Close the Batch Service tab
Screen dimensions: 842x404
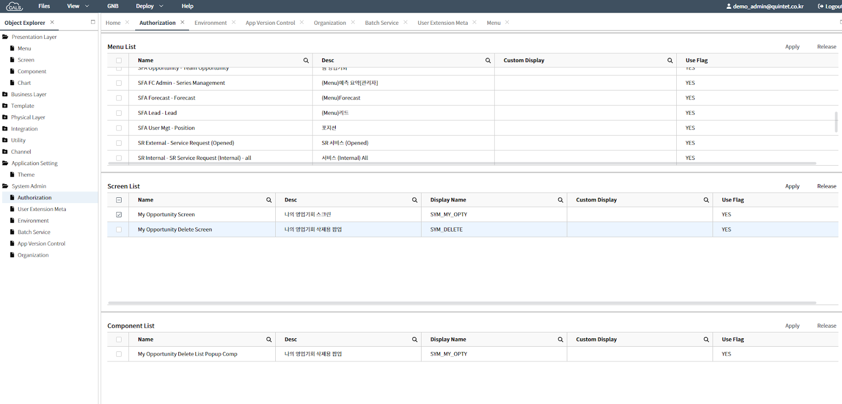click(x=406, y=22)
